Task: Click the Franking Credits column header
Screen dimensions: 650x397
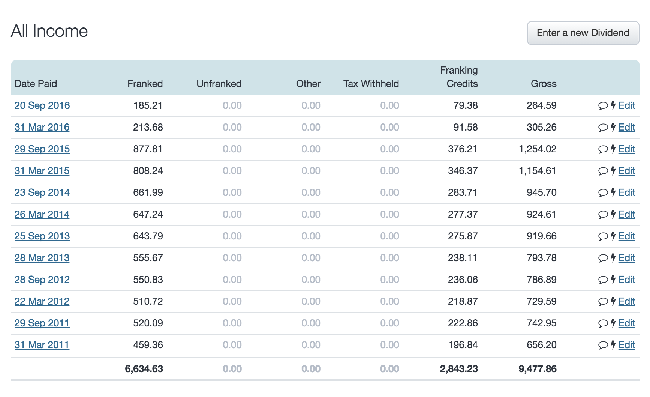Action: click(x=460, y=77)
